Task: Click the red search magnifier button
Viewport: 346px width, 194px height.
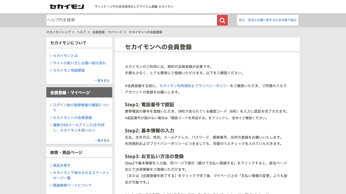Action: (222, 20)
